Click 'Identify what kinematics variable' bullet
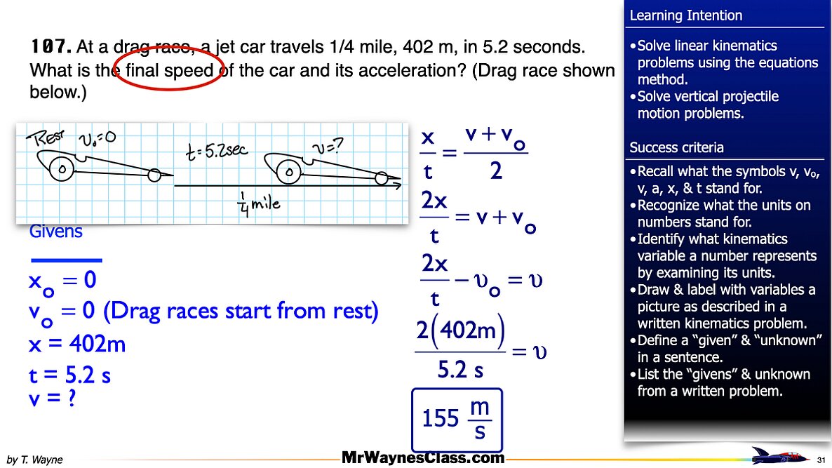 point(723,256)
